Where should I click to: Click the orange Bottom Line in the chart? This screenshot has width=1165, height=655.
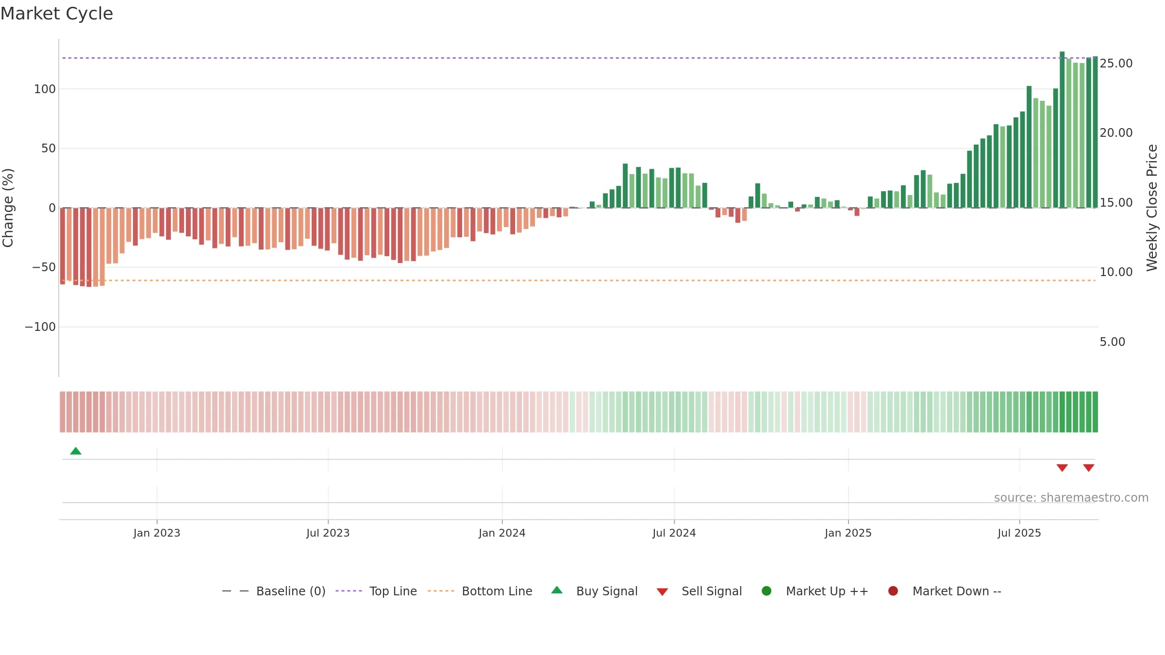pos(579,280)
